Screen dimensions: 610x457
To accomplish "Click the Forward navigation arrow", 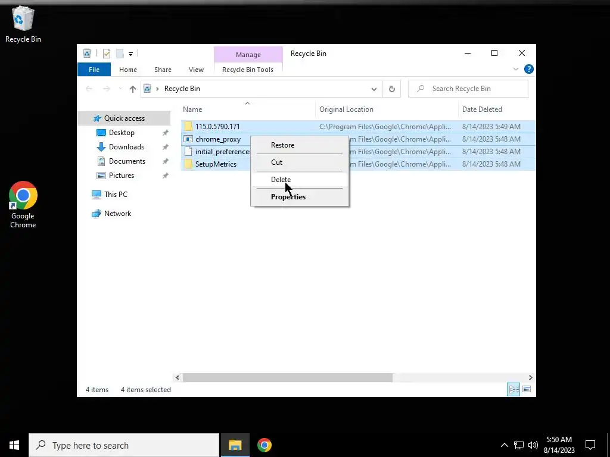I will (106, 89).
